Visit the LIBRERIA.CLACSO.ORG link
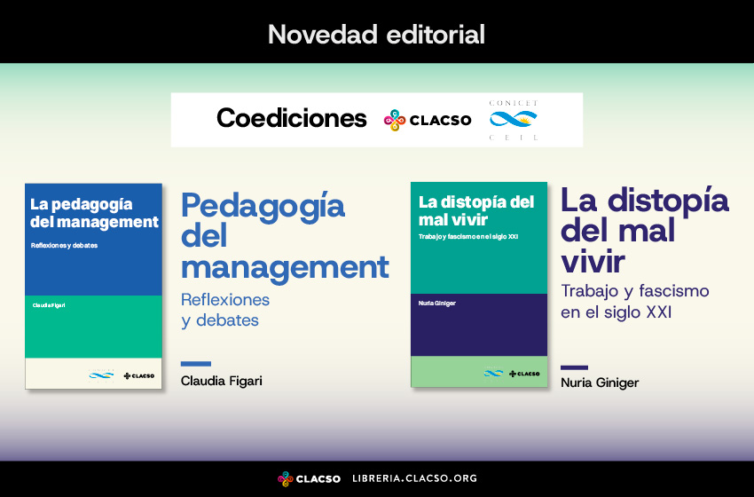This screenshot has width=754, height=497. [414, 478]
